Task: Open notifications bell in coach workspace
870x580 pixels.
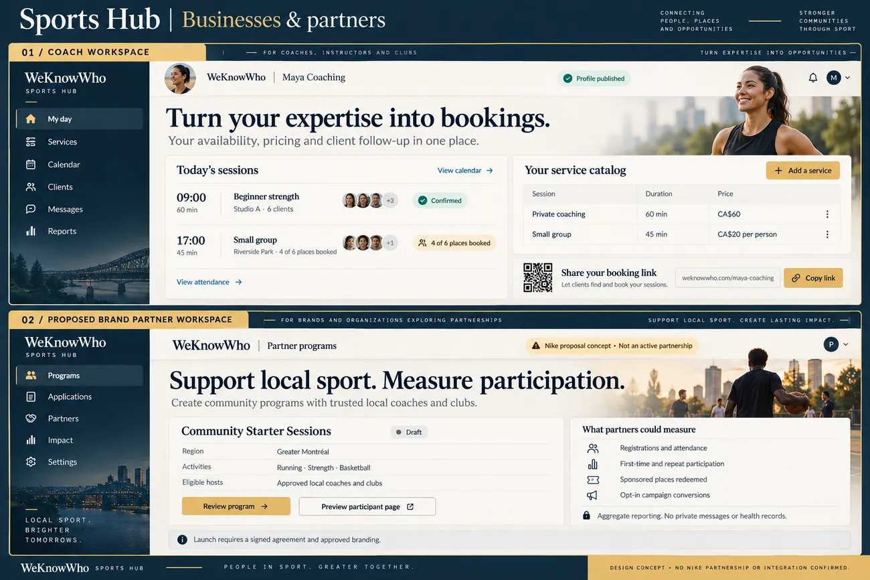Action: coord(813,78)
